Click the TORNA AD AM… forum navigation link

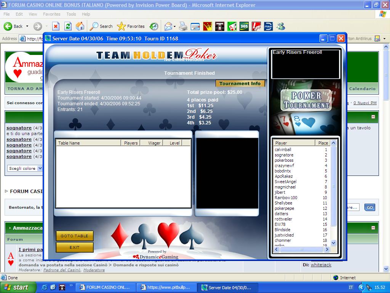tap(25, 89)
